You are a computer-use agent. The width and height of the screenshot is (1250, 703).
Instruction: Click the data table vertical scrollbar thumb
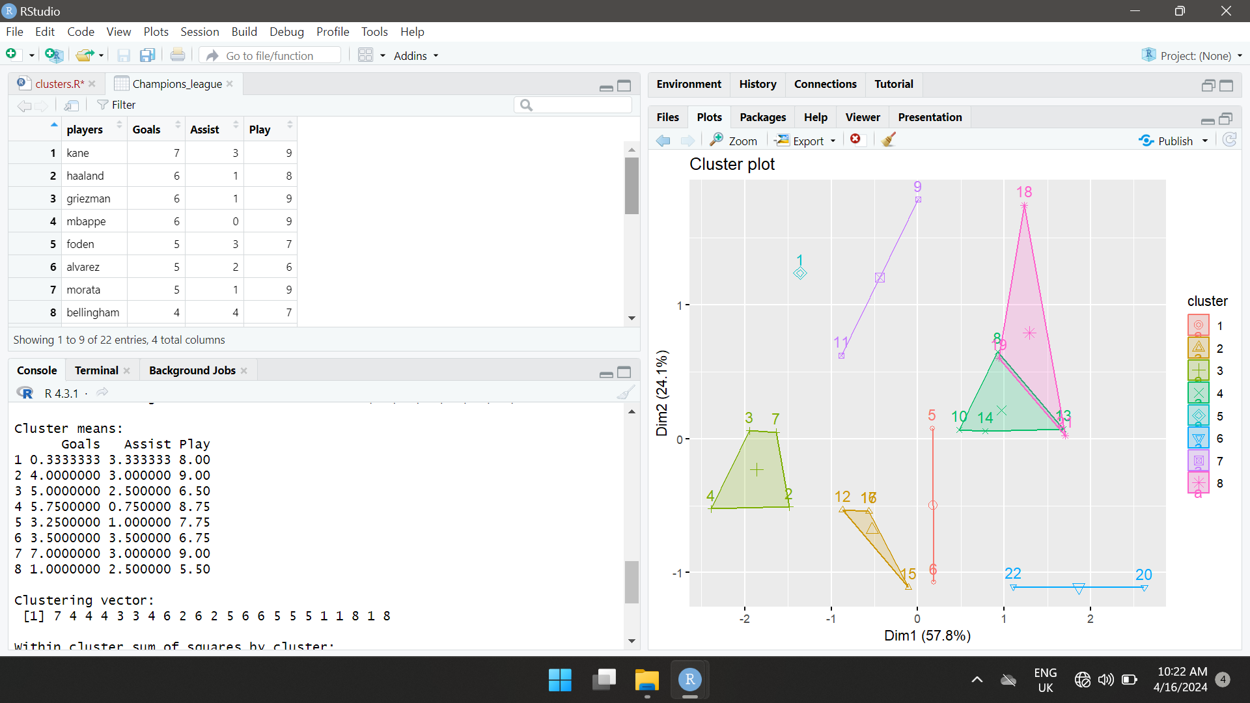tap(632, 186)
